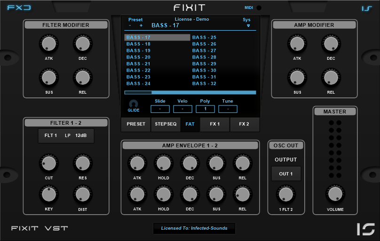Switch to the PRESET tab
The image size is (380, 241).
point(136,124)
